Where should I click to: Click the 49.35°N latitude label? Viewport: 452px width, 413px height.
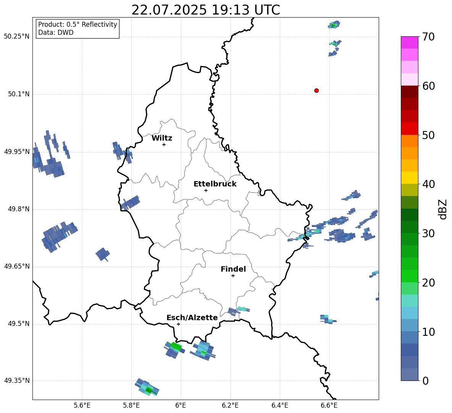pos(17,381)
